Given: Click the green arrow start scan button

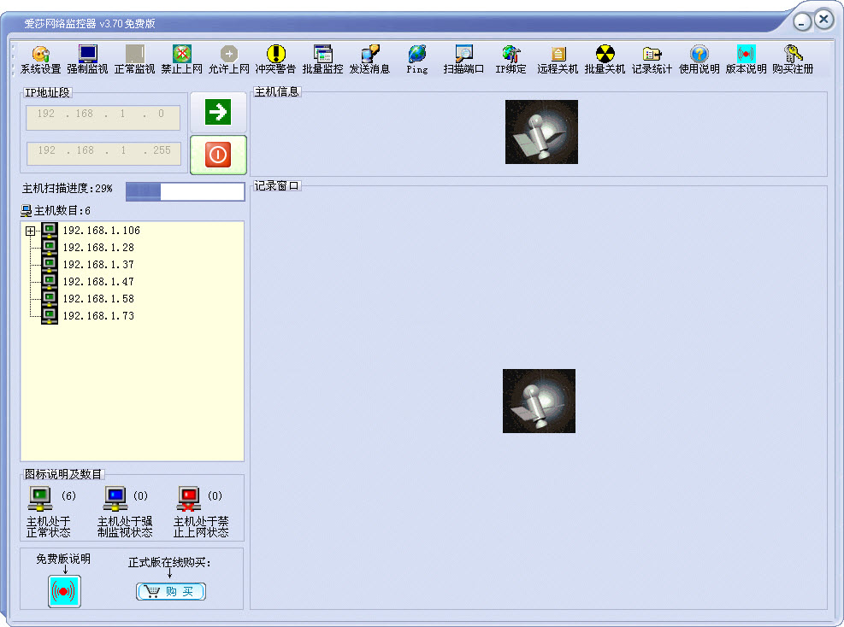Looking at the screenshot, I should pos(218,112).
